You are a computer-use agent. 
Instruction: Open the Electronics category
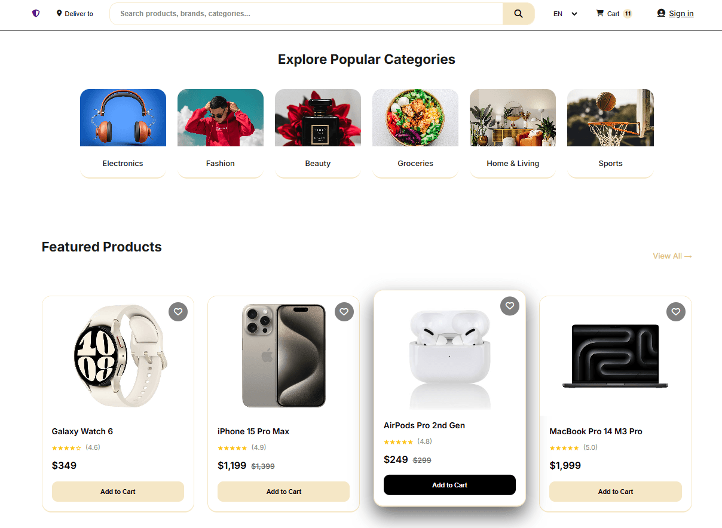pos(123,133)
